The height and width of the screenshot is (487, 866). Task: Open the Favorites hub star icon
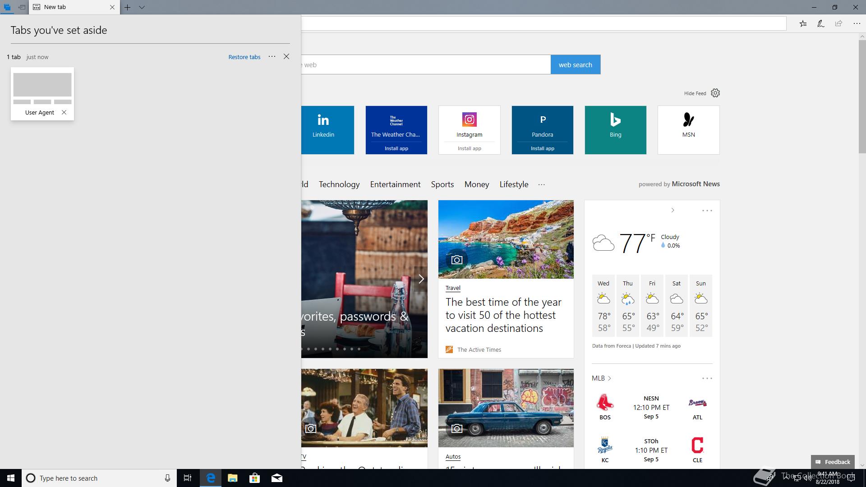pyautogui.click(x=803, y=23)
